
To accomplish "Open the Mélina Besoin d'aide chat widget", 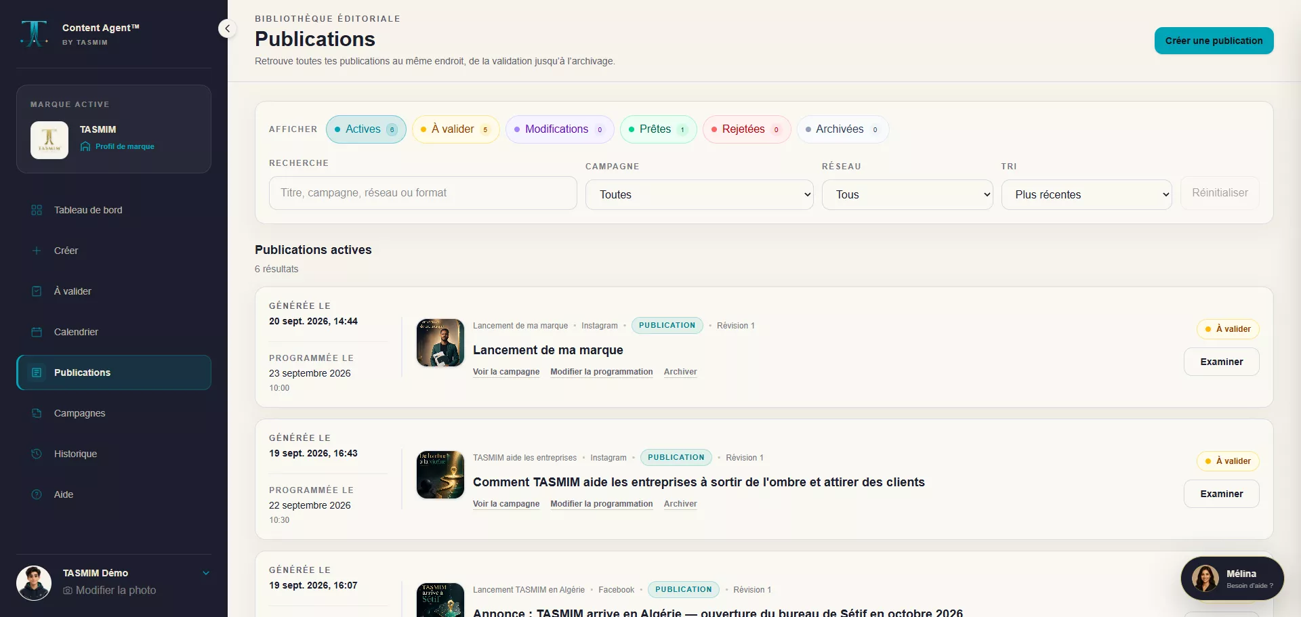I will [x=1232, y=578].
